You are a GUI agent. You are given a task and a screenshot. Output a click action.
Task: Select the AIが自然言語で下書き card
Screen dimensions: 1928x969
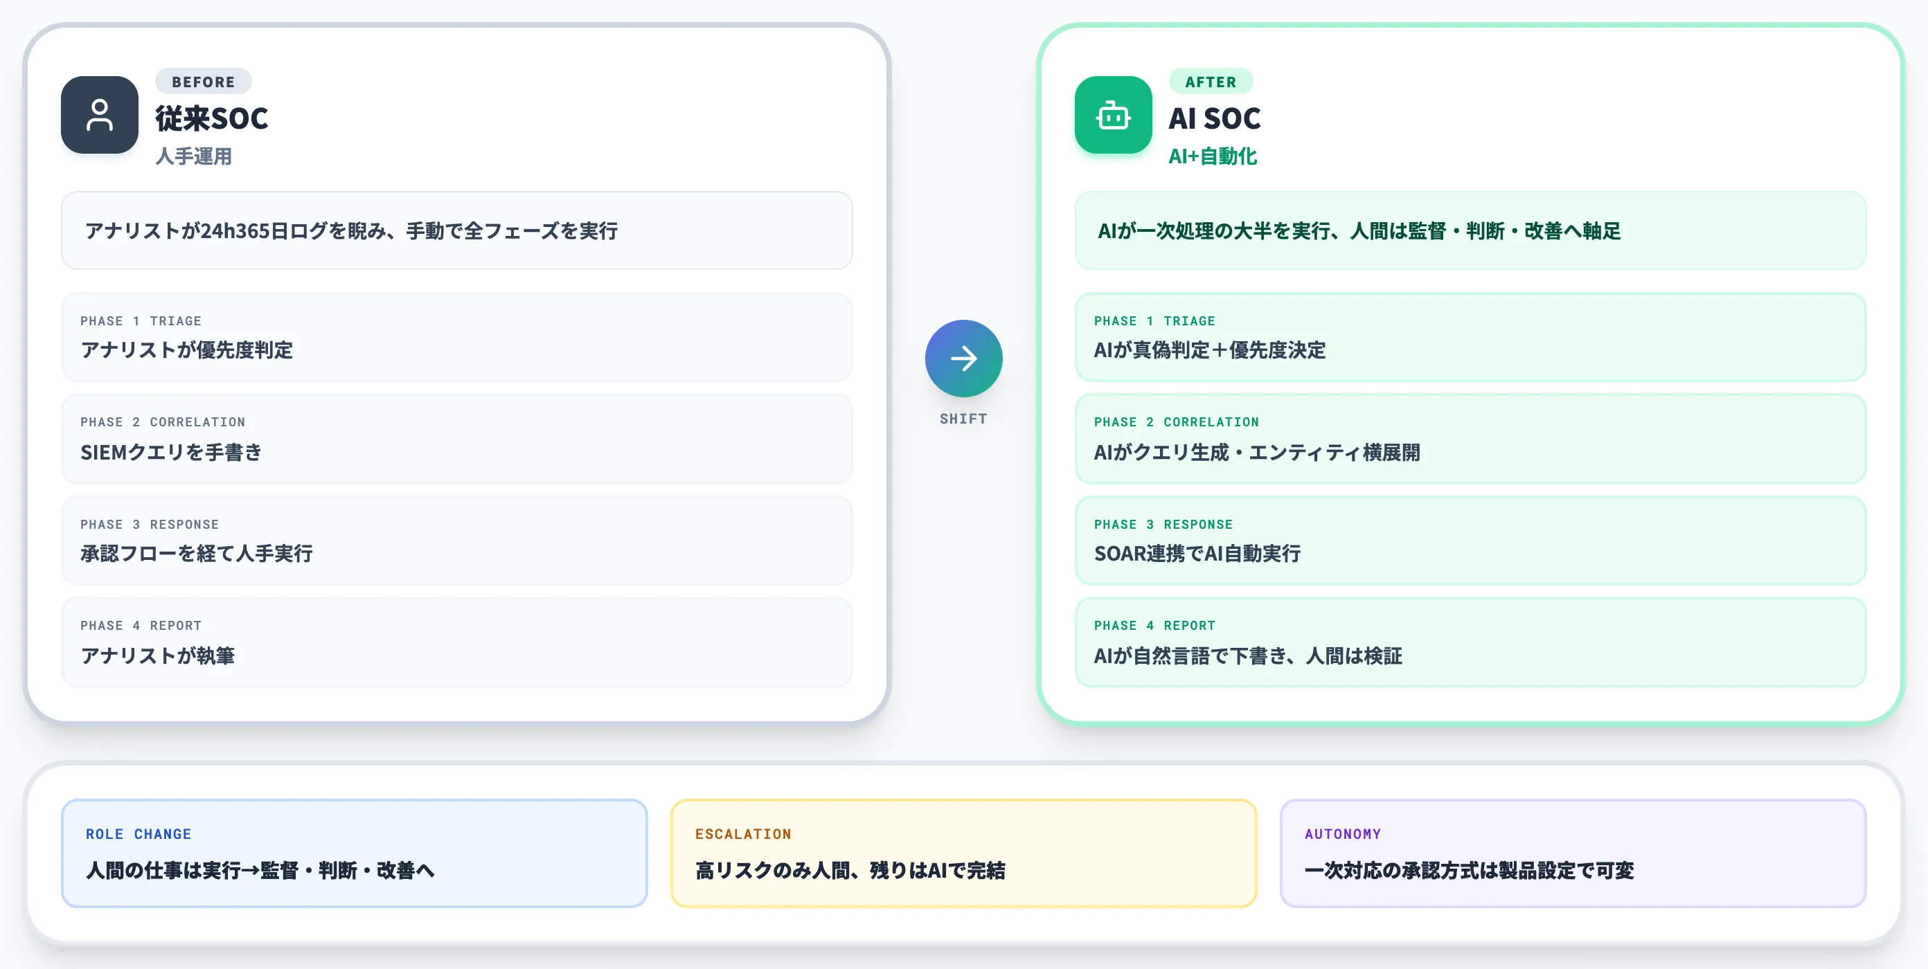tap(1470, 642)
